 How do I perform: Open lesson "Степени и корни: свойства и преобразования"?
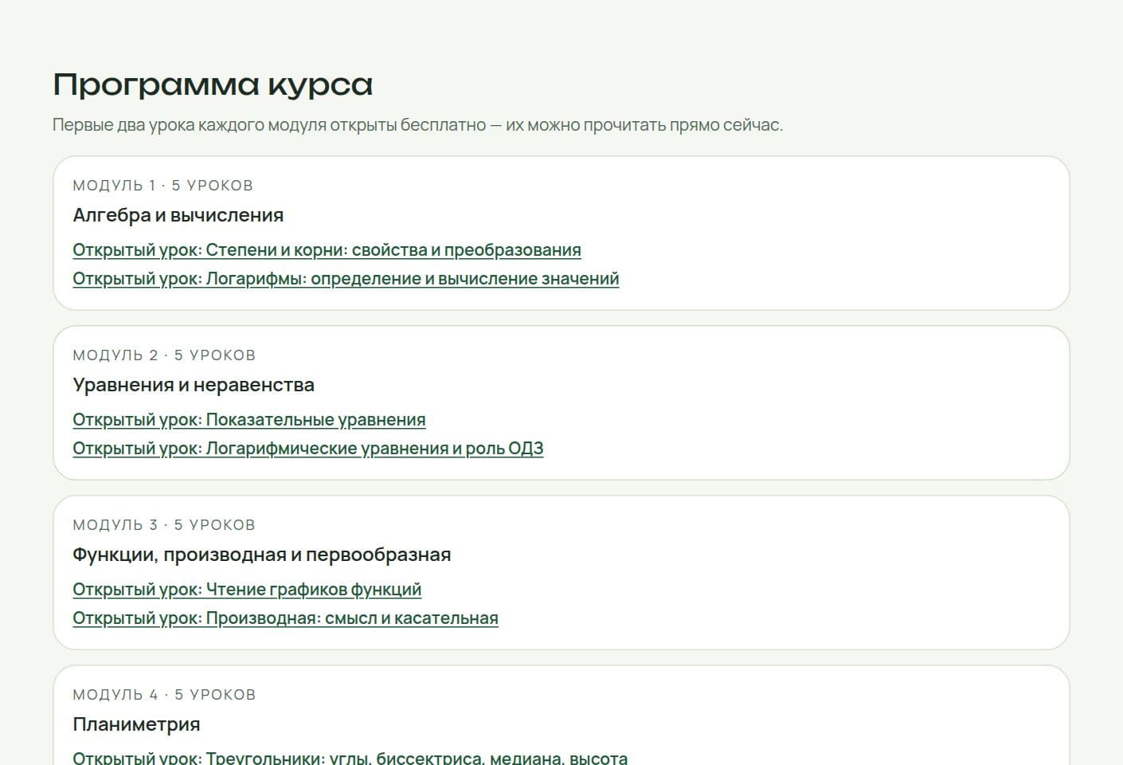327,250
